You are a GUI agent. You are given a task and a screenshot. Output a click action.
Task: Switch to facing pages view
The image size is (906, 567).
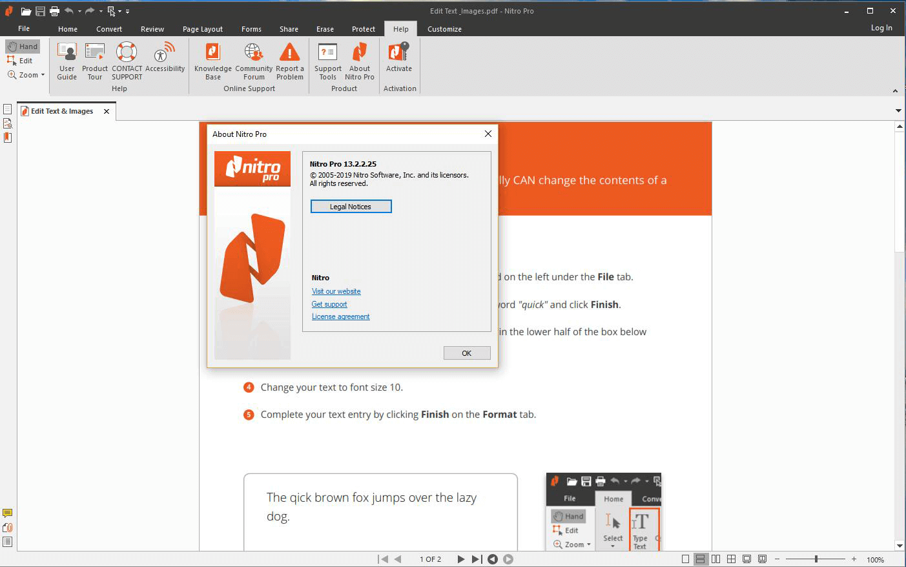click(716, 559)
